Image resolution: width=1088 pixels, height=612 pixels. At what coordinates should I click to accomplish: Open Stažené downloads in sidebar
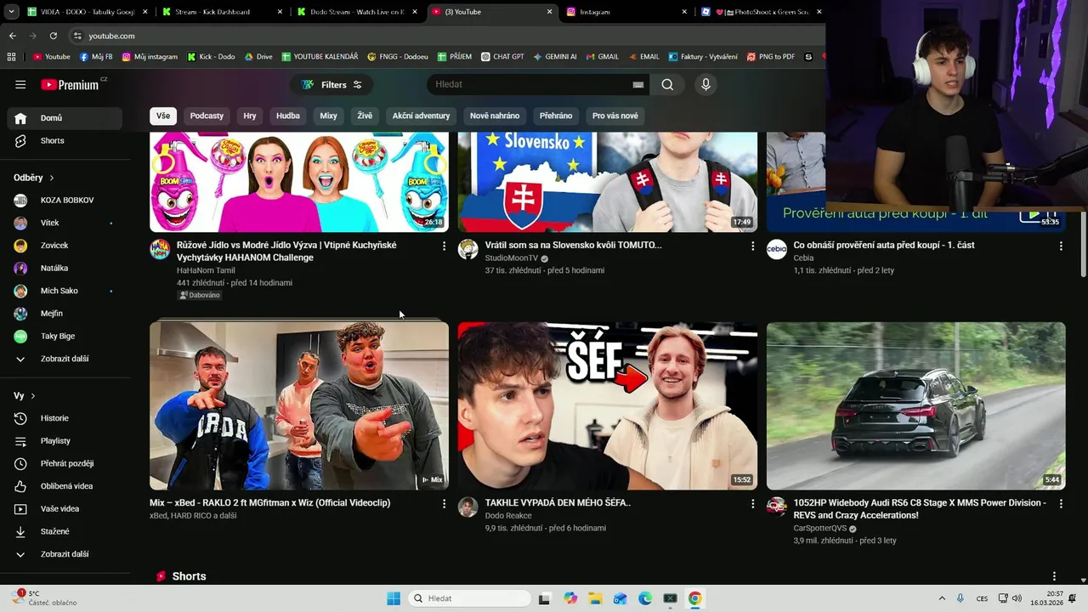(65, 531)
